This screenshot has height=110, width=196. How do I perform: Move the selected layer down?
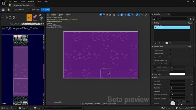[163, 43]
